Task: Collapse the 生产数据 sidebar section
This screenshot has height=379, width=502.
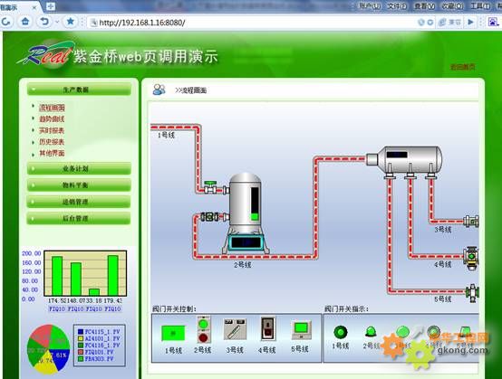Action: coord(79,90)
